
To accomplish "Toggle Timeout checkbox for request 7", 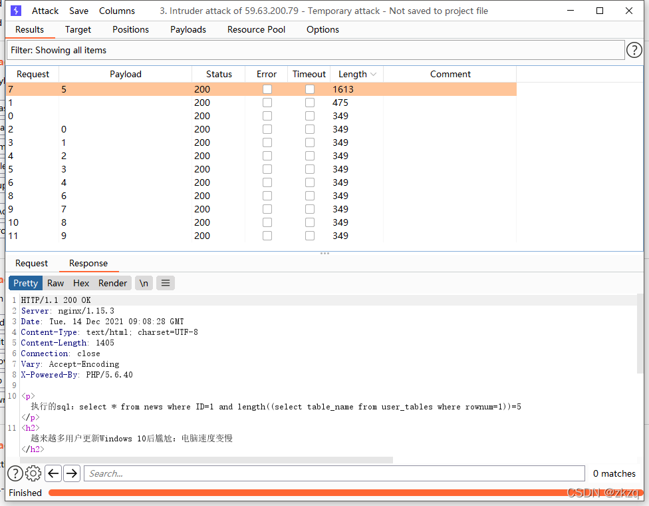I will tap(310, 89).
